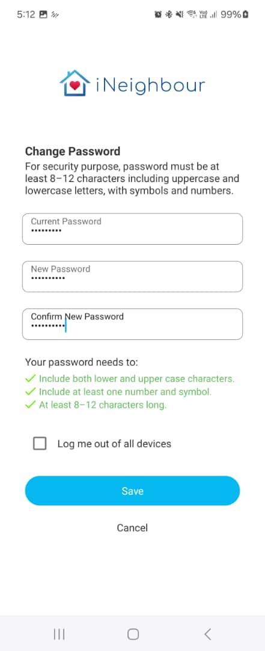
Task: Tap the green check for number and symbol rule
Action: [30, 392]
